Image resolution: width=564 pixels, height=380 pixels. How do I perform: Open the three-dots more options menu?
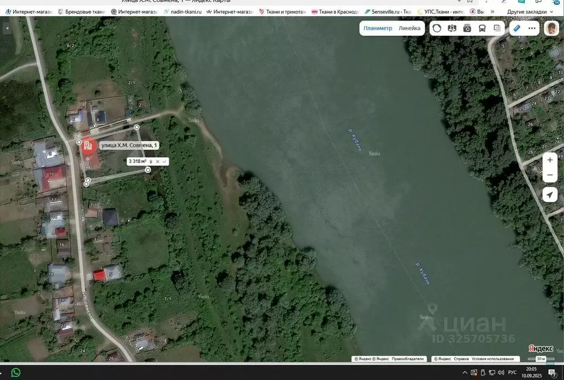pyautogui.click(x=531, y=29)
